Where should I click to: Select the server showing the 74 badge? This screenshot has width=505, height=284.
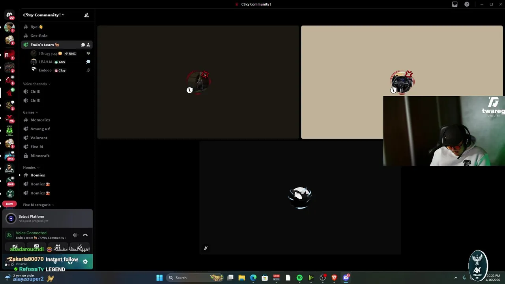pyautogui.click(x=9, y=118)
